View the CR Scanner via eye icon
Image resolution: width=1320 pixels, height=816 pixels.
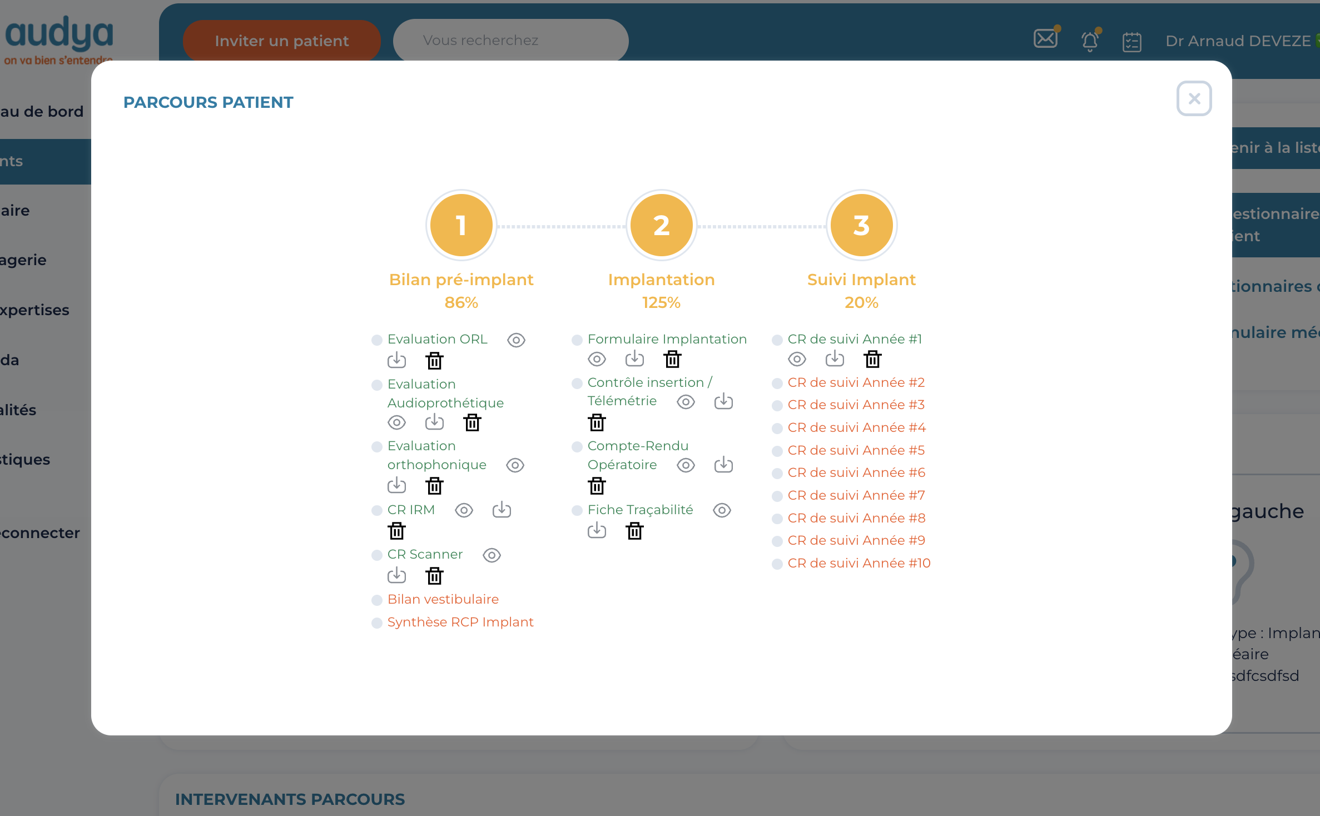tap(492, 555)
